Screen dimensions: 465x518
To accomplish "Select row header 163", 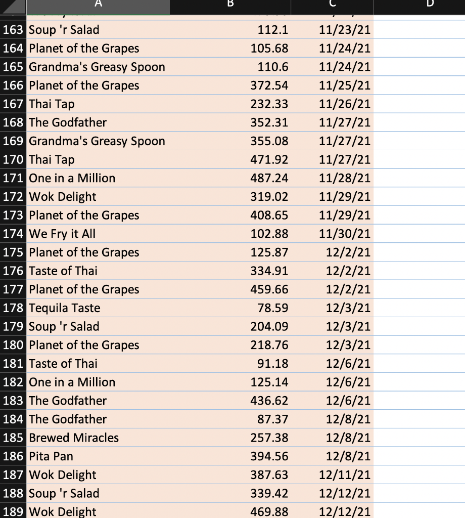I will pyautogui.click(x=13, y=30).
